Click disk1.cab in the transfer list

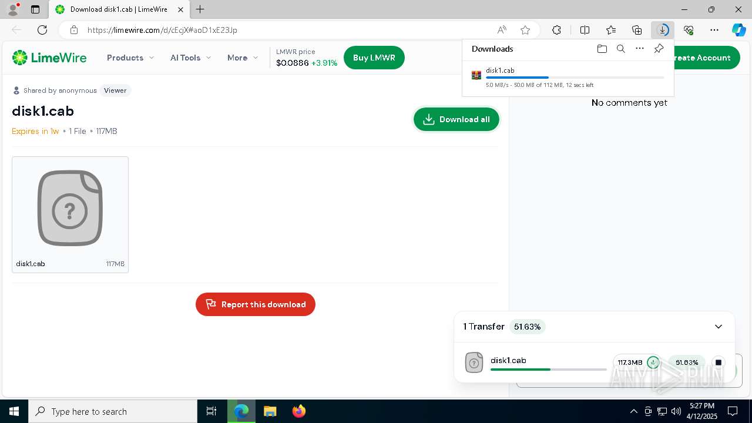[508, 360]
